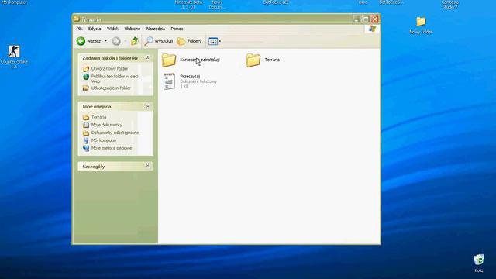The width and height of the screenshot is (496, 279).
Task: Click Udostępnij ten folder link
Action: click(x=111, y=88)
